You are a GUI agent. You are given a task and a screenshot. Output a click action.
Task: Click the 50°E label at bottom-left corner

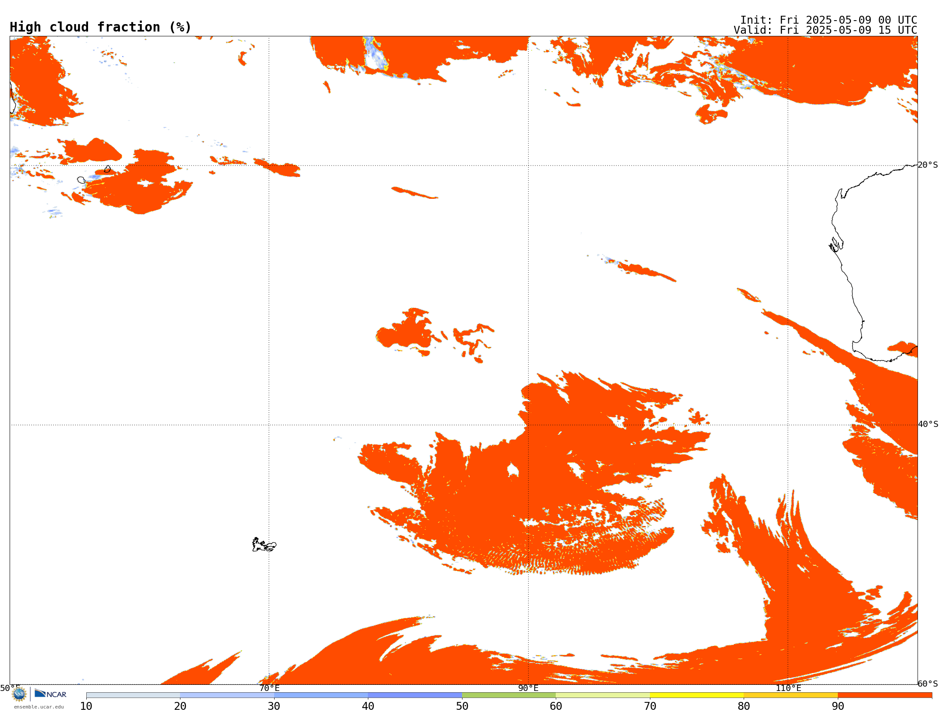(x=10, y=688)
